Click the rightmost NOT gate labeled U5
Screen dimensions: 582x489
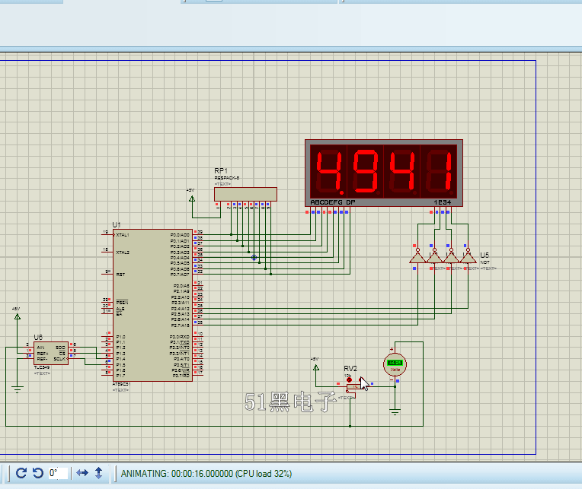pos(468,256)
